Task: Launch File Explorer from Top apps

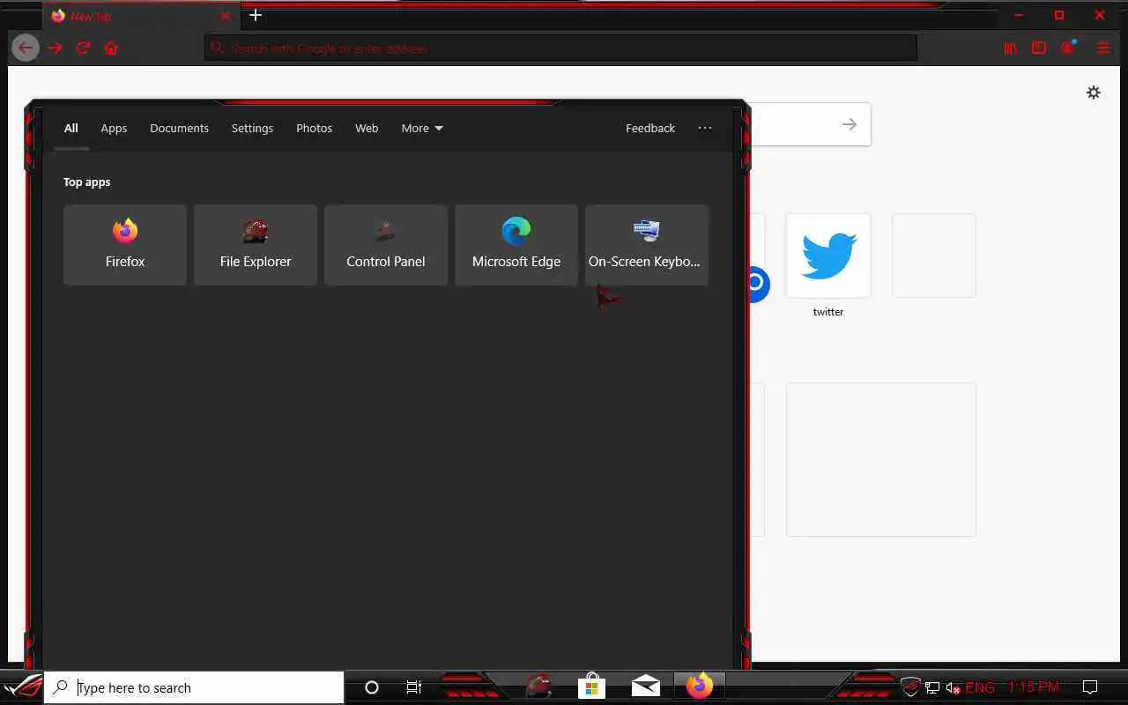Action: coord(256,245)
